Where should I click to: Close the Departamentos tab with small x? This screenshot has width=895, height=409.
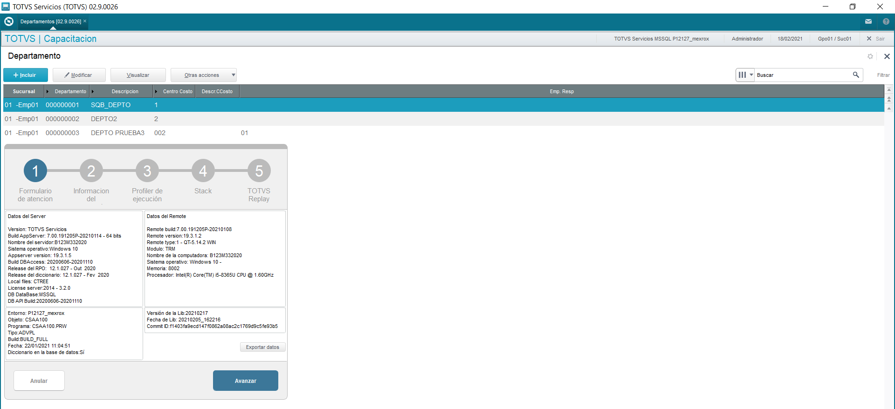[x=85, y=21]
